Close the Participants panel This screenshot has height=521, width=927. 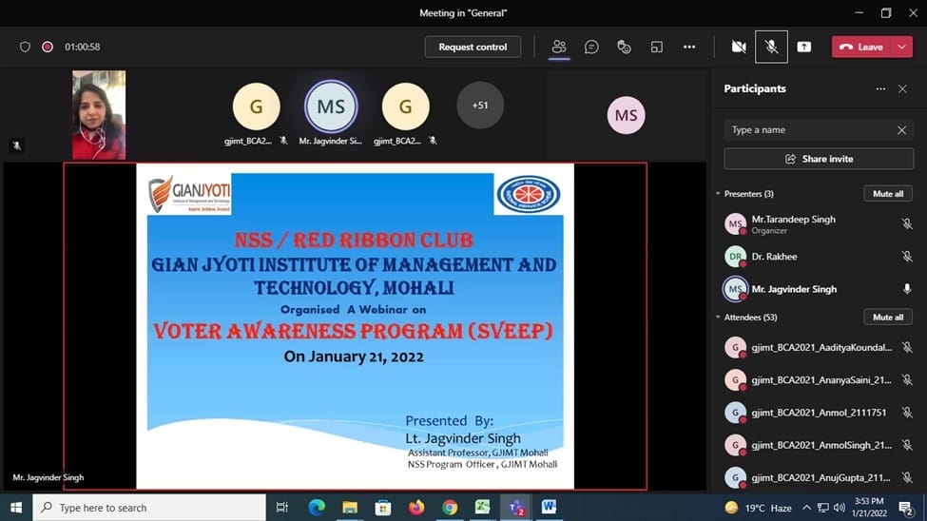902,88
